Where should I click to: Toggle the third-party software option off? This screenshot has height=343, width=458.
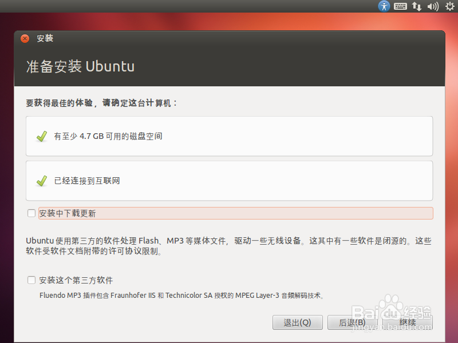[x=31, y=280]
